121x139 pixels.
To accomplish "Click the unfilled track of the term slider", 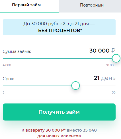I will (x=98, y=86).
